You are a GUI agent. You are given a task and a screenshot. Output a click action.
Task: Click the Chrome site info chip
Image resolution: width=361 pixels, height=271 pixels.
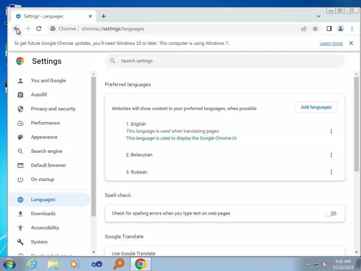click(x=63, y=29)
